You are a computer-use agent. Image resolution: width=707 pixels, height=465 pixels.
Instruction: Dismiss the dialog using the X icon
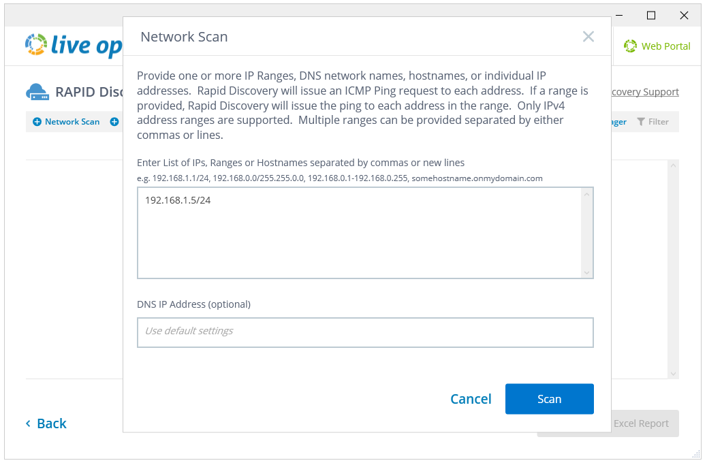tap(588, 37)
